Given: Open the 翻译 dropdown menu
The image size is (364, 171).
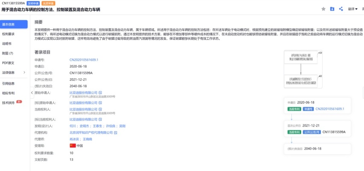Looking at the screenshot, I should [352, 9].
